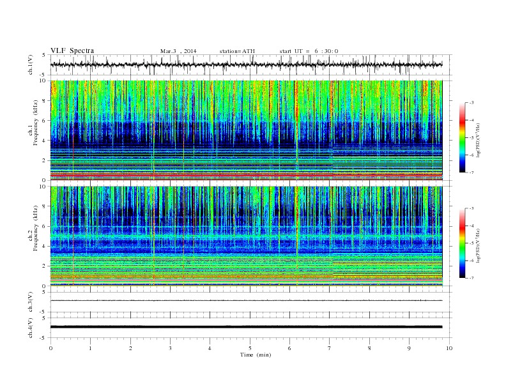This screenshot has width=506, height=391.
Task: Click the '7' tick label on the time axis
Action: 330,348
